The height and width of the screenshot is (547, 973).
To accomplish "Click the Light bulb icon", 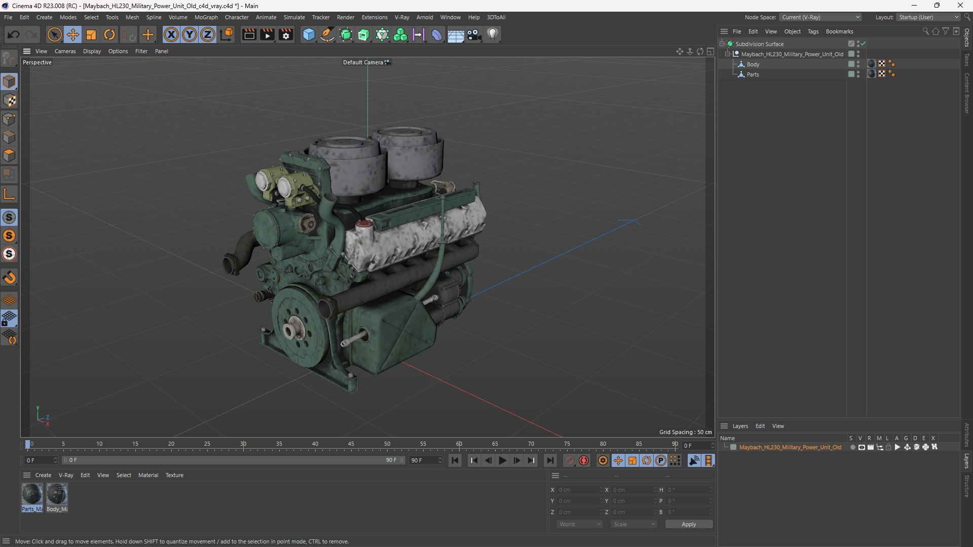I will coord(493,34).
